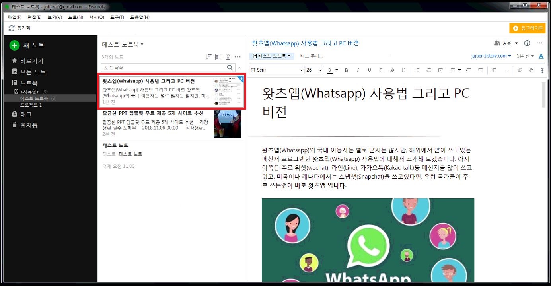Open the font color dropdown arrow
The image size is (551, 286).
click(x=337, y=70)
